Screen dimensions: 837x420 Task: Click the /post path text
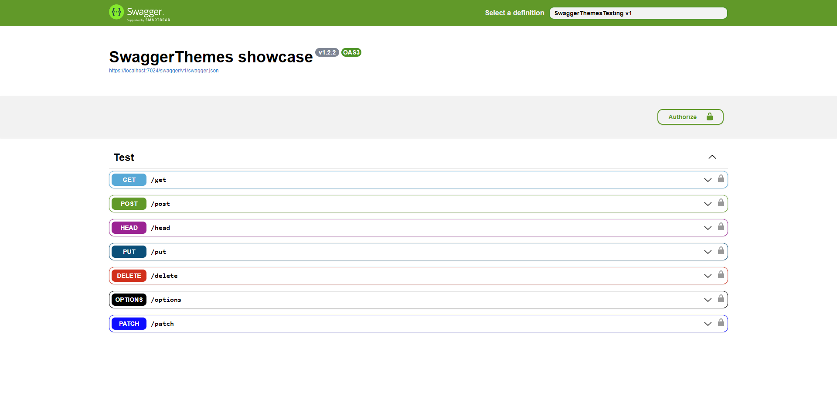[x=160, y=204]
